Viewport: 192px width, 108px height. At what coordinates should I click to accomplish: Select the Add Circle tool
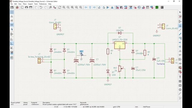coord(180,90)
